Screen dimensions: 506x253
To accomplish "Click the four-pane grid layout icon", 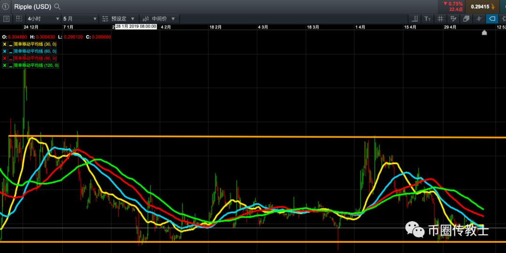I will pyautogui.click(x=19, y=19).
